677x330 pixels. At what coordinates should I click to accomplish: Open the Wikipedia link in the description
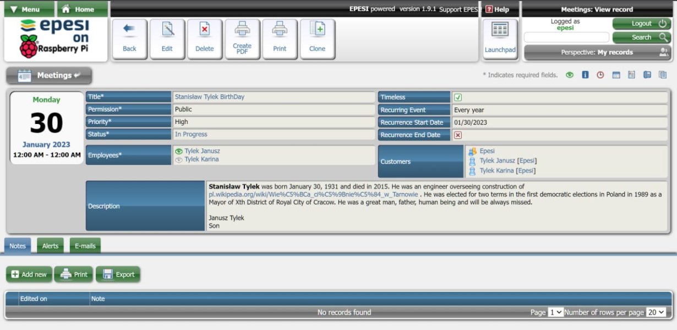313,194
